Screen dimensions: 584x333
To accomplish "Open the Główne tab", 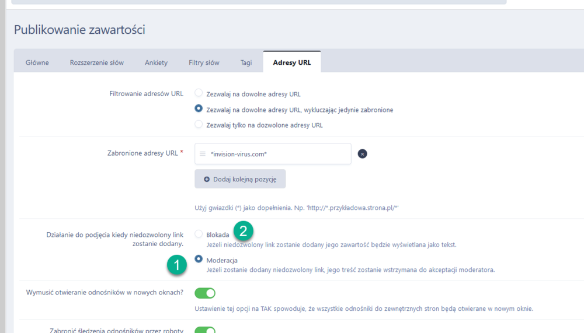I will pyautogui.click(x=37, y=62).
